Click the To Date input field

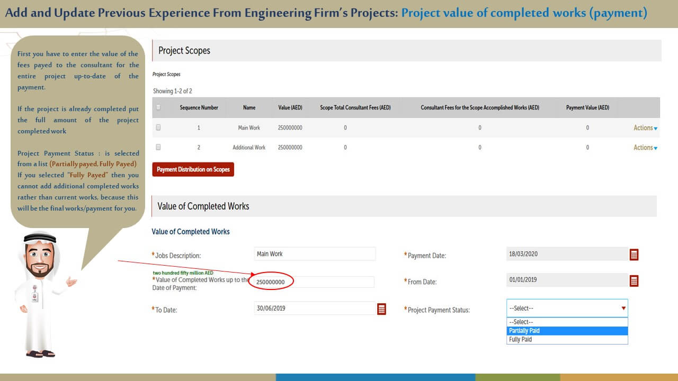[315, 308]
